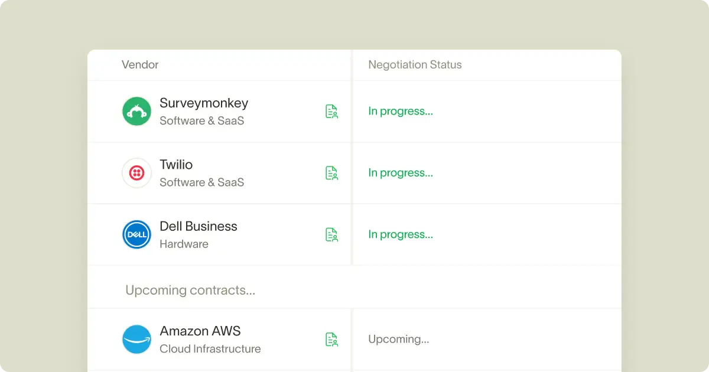Click Surveymonkey's In progress status
The width and height of the screenshot is (709, 372).
click(x=401, y=112)
